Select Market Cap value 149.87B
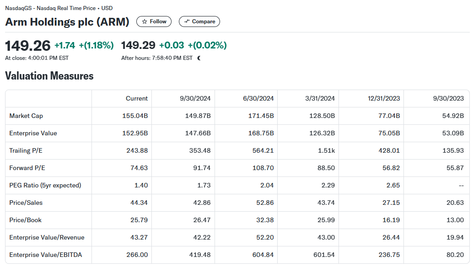473x267 pixels. coord(198,116)
